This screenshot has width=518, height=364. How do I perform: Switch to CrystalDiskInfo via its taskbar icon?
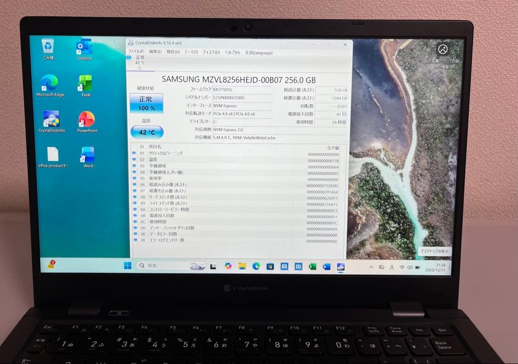[x=341, y=266]
